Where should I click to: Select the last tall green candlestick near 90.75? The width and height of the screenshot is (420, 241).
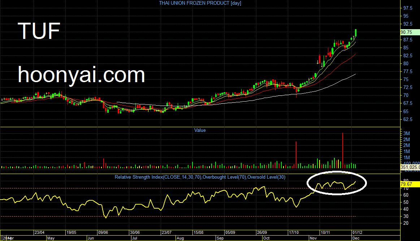point(356,33)
